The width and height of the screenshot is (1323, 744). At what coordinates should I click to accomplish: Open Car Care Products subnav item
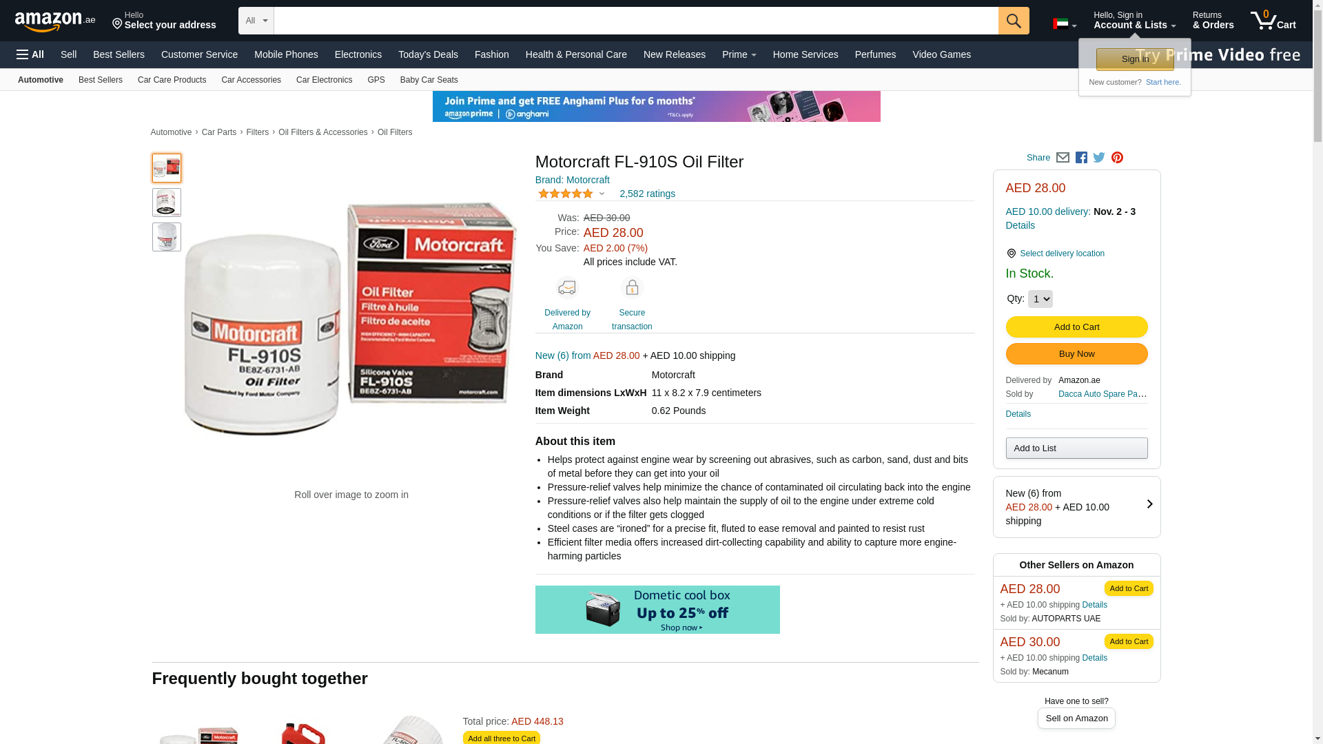coord(172,80)
